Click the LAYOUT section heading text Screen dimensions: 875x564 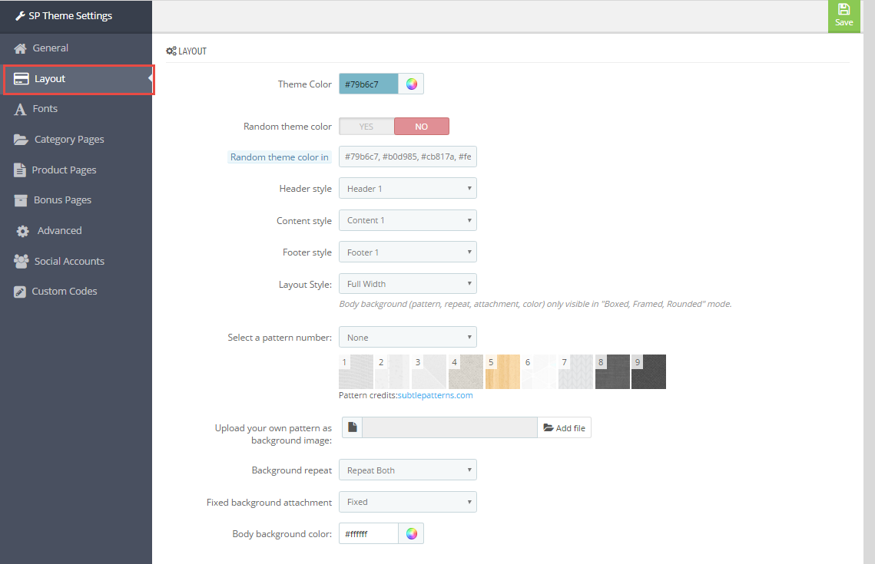tap(193, 51)
